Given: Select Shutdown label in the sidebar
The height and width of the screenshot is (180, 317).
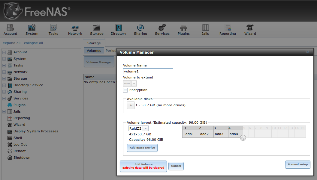Looking at the screenshot, I should 22,158.
